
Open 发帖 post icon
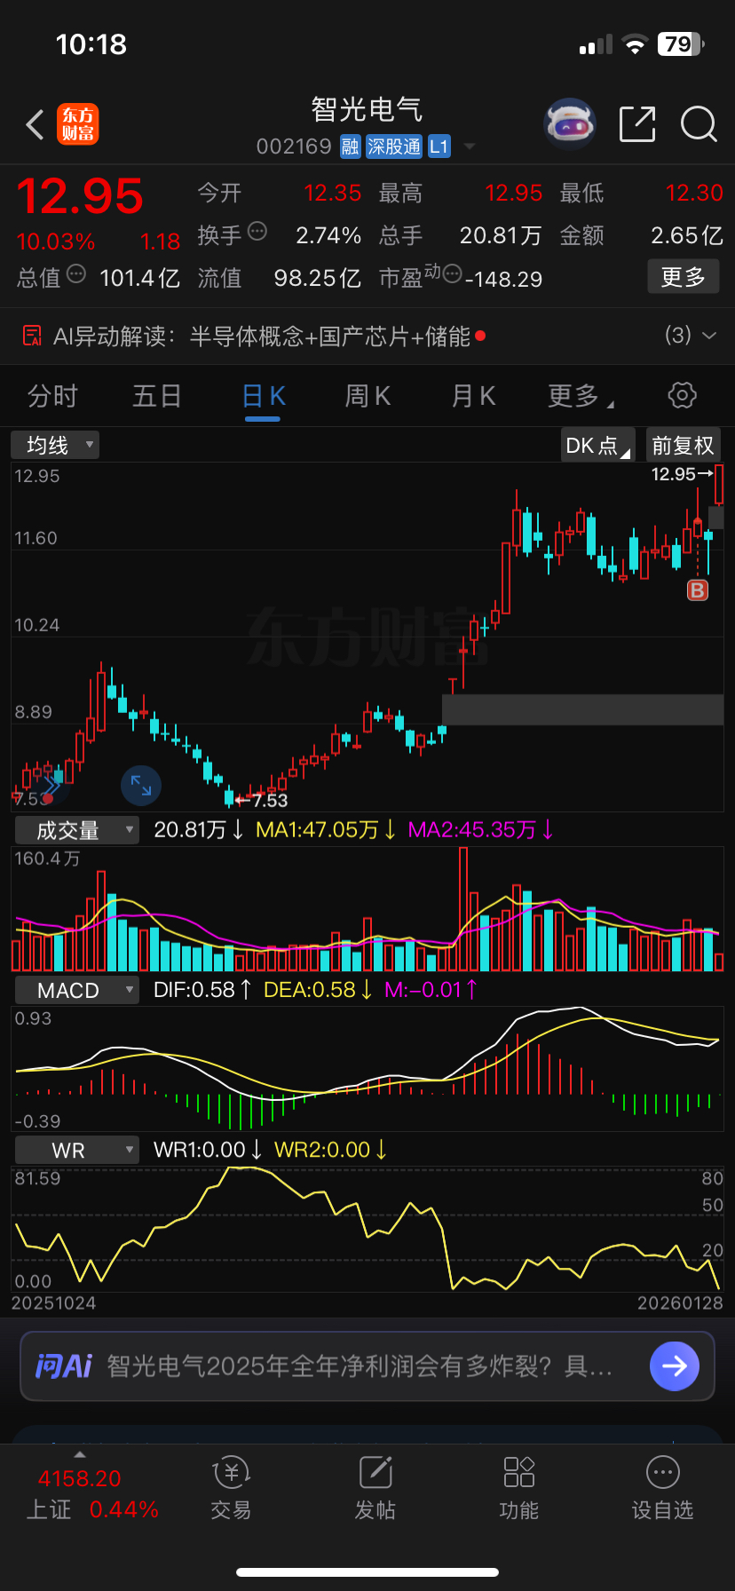pos(375,1473)
